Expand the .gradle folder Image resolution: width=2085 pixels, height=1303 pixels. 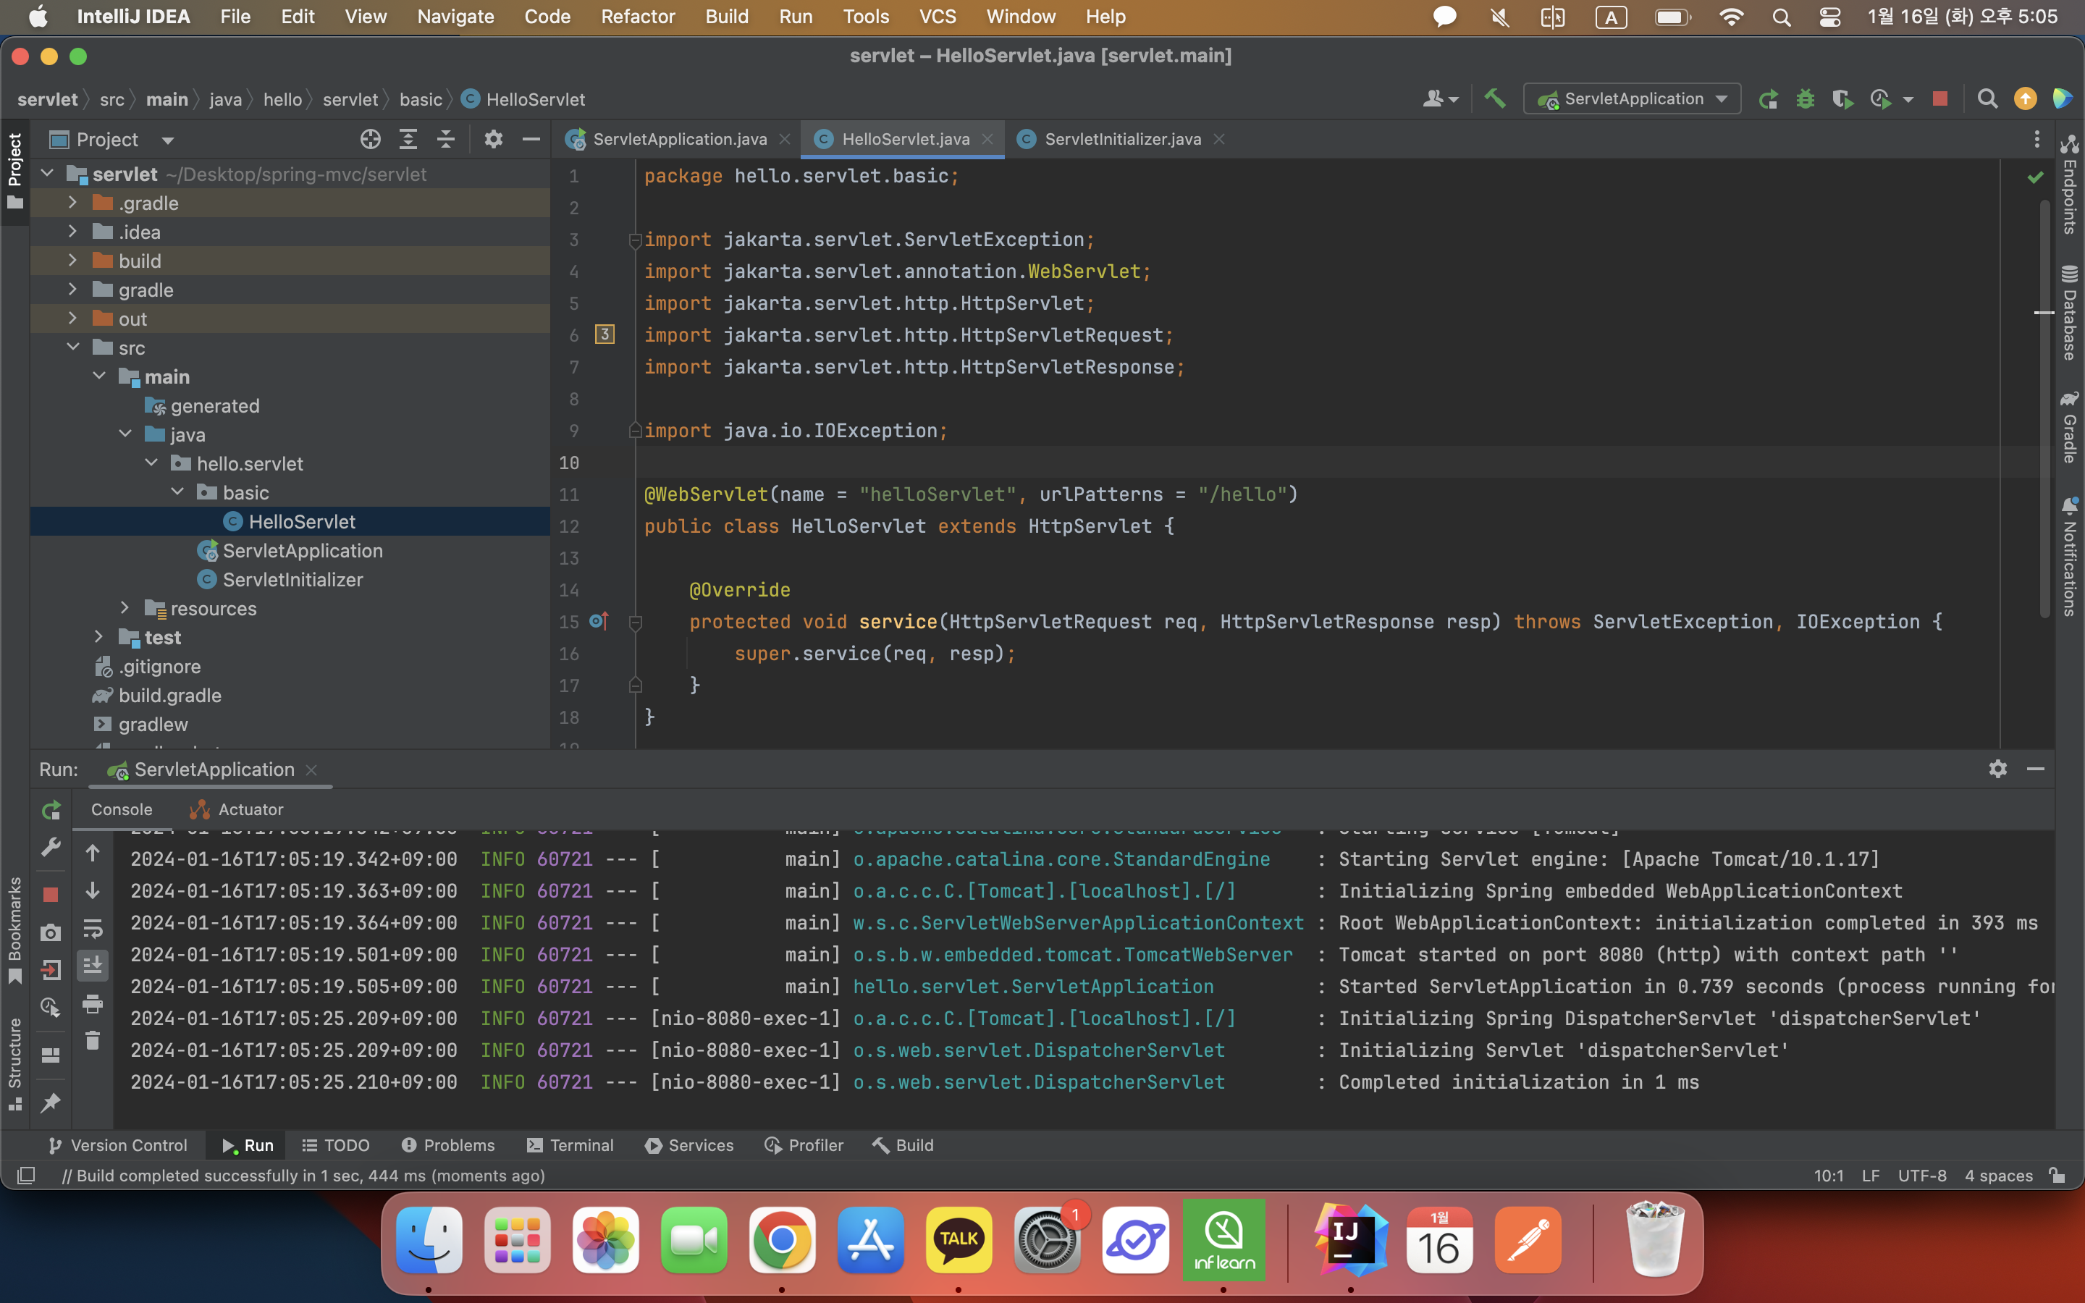pyautogui.click(x=72, y=203)
